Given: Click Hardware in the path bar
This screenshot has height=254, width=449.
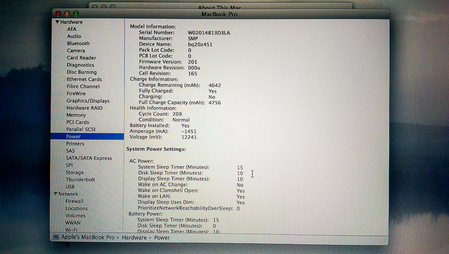Looking at the screenshot, I should (x=134, y=238).
